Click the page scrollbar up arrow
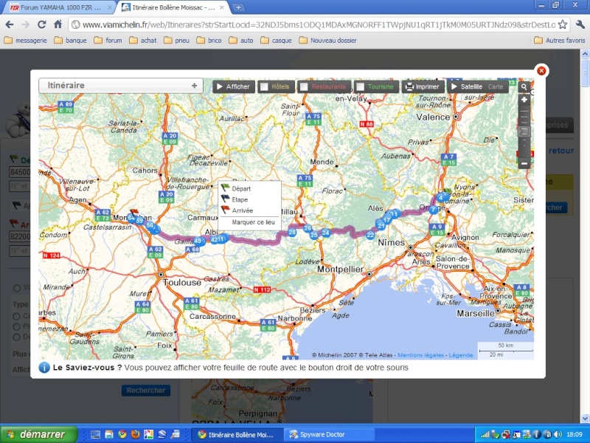 tap(585, 53)
